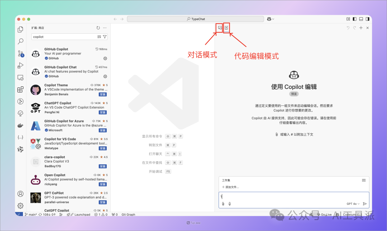Click Go Live in status bar

point(324,214)
